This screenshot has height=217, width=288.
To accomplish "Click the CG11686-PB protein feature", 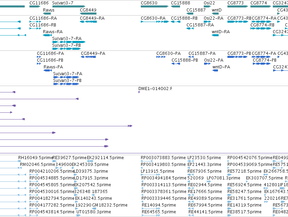I will pyautogui.click(x=39, y=64).
